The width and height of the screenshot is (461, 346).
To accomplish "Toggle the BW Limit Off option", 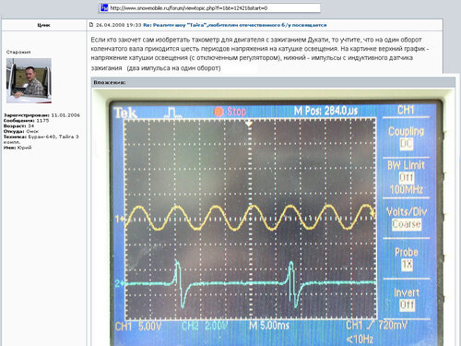I will (407, 178).
